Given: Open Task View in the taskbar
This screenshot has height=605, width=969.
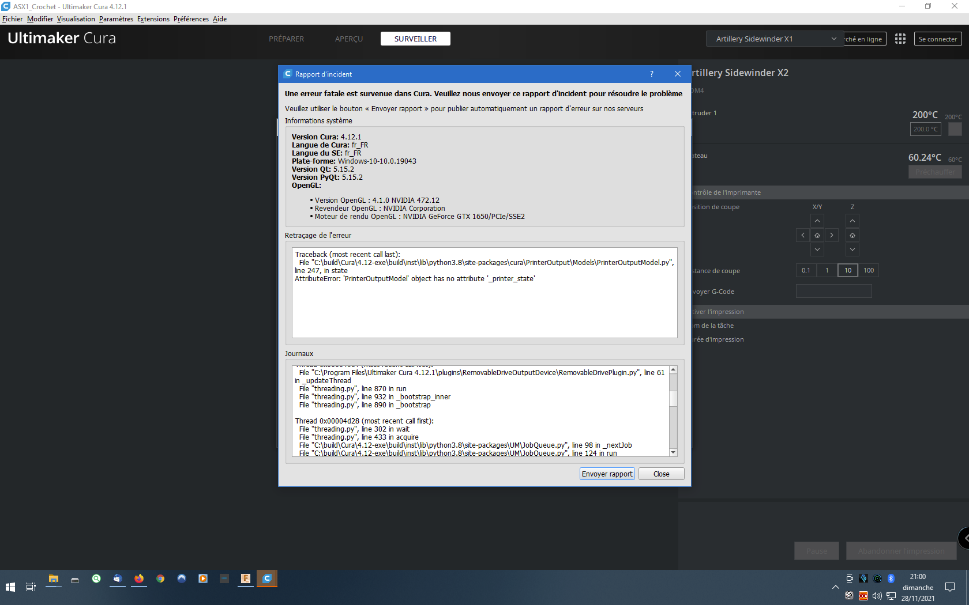Looking at the screenshot, I should coord(31,587).
